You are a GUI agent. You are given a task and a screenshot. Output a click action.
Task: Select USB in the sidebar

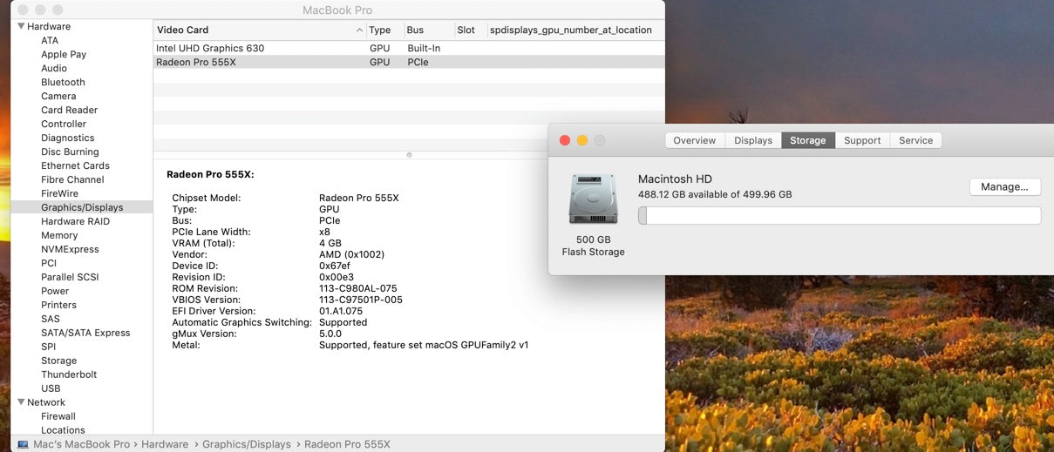pyautogui.click(x=51, y=388)
